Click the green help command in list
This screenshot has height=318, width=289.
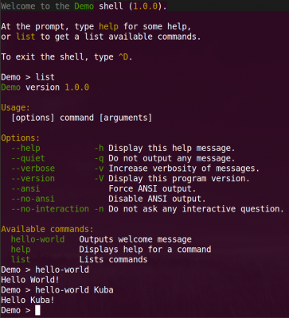(21, 250)
